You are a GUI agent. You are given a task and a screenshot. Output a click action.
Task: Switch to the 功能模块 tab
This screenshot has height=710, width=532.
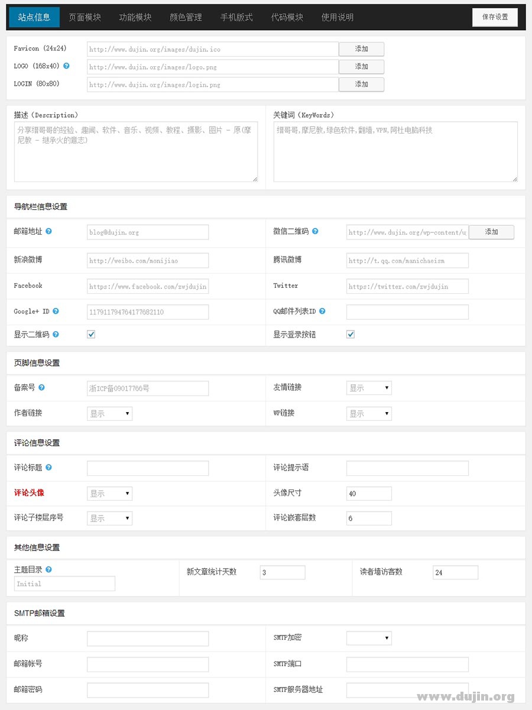135,17
